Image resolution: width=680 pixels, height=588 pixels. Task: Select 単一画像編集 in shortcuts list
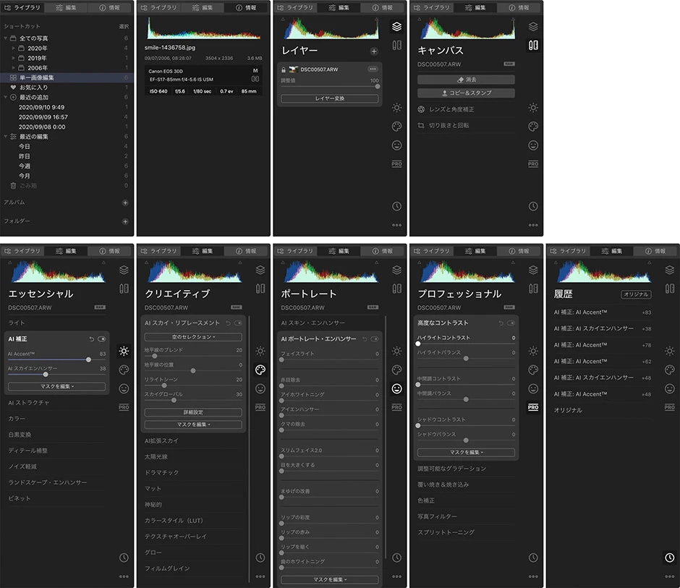67,77
